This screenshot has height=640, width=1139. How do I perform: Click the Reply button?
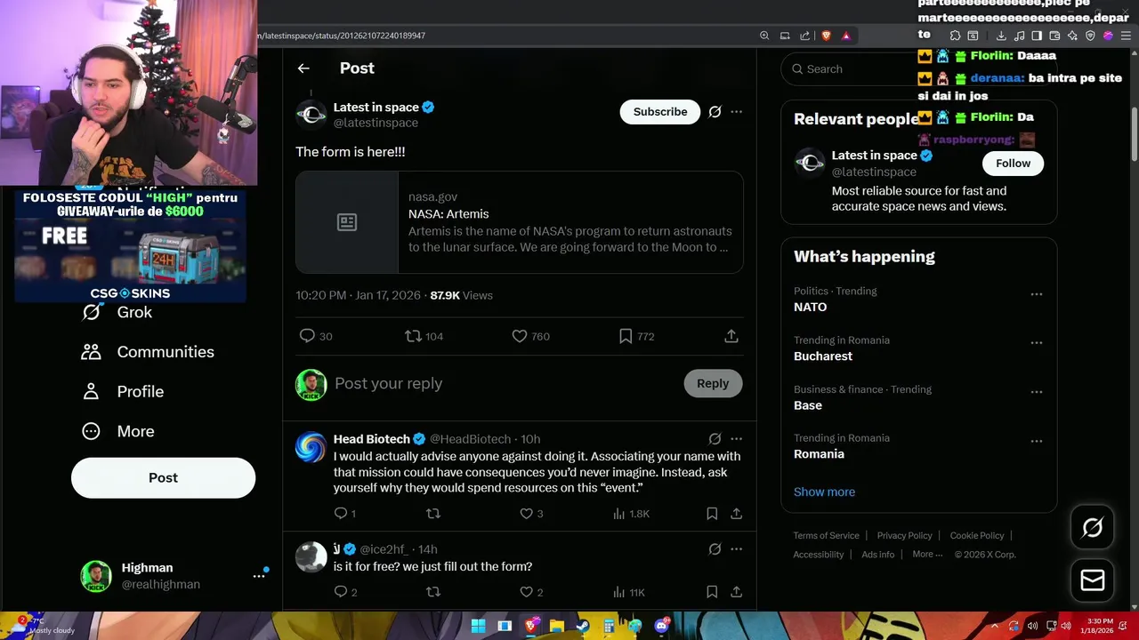point(713,383)
